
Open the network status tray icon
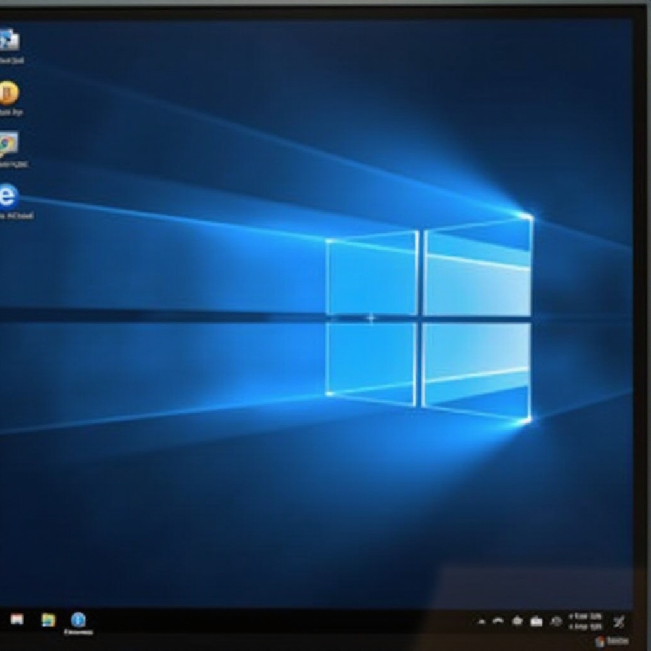tap(498, 621)
